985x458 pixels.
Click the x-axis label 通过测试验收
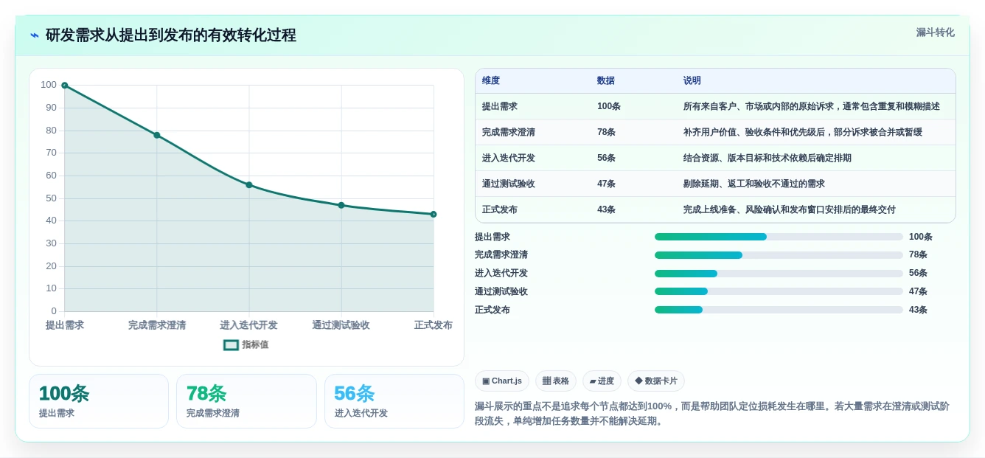click(341, 325)
